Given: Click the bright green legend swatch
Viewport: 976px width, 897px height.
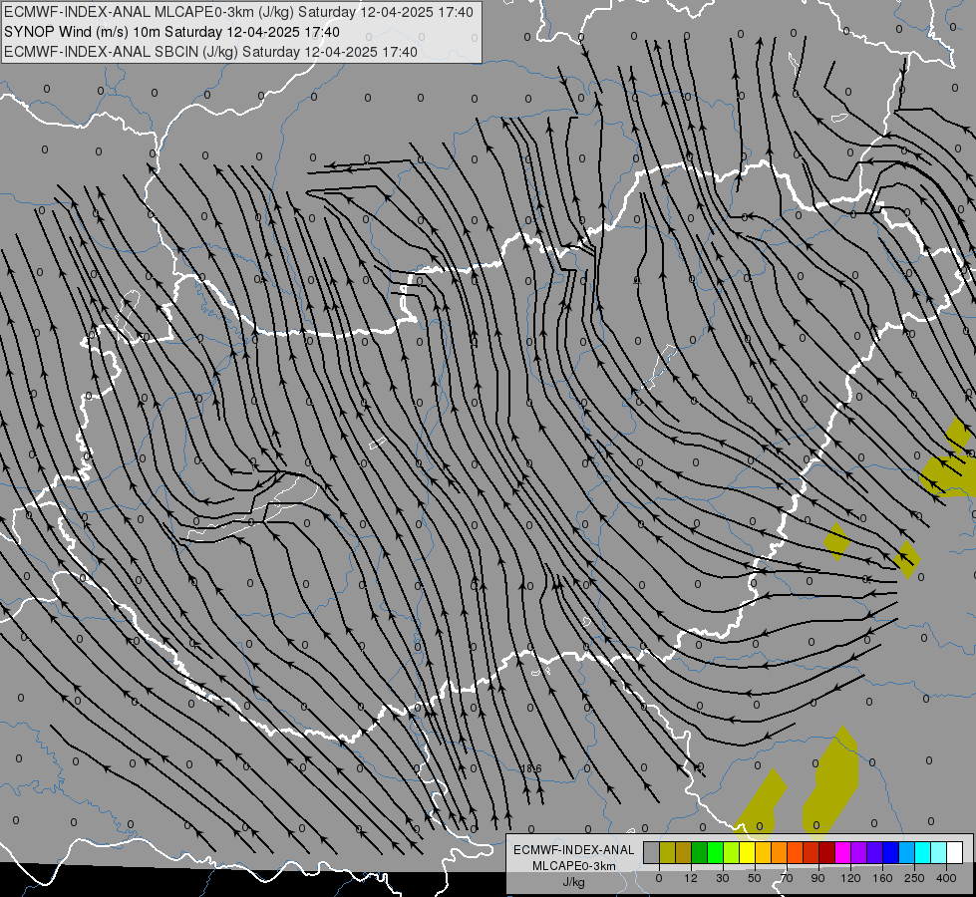Looking at the screenshot, I should (x=715, y=853).
